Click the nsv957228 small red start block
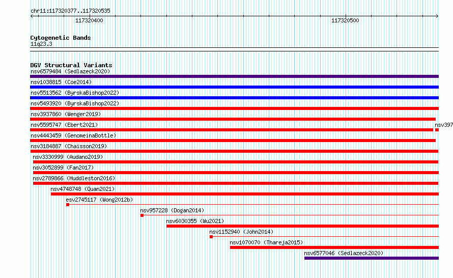Viewport: 453px width, 278px height. 142,215
